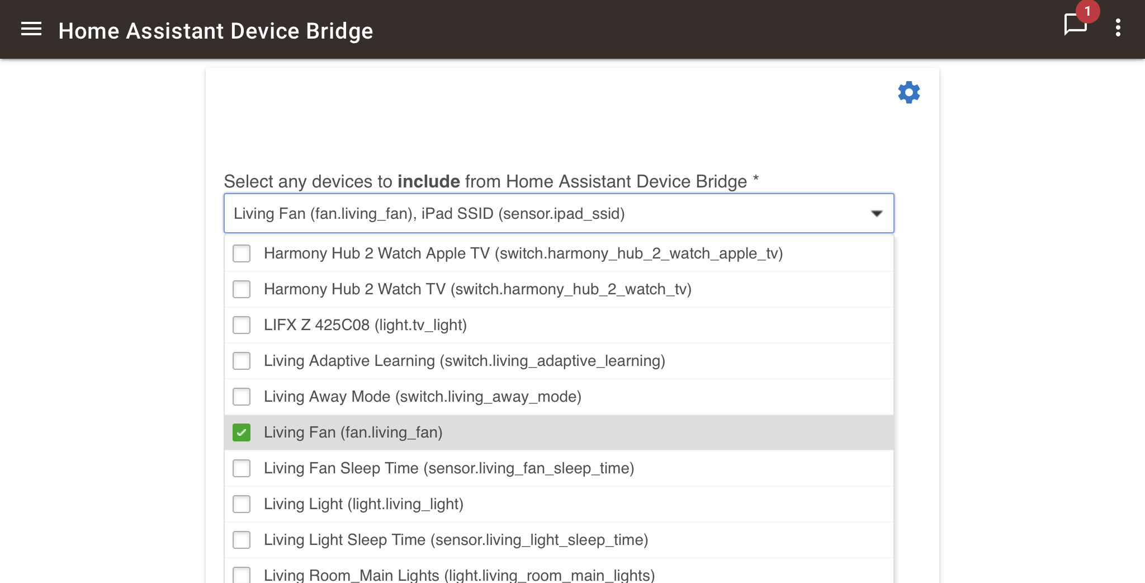The image size is (1145, 583).
Task: Open the notifications chat icon
Action: 1074,25
